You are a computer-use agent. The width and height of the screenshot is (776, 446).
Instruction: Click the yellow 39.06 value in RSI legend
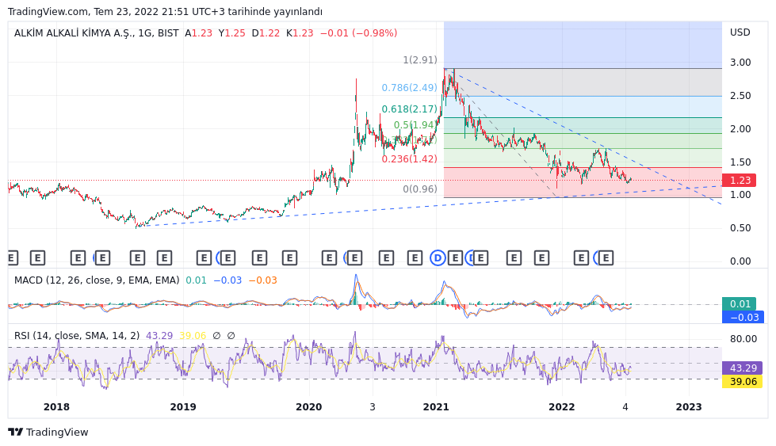coord(193,336)
